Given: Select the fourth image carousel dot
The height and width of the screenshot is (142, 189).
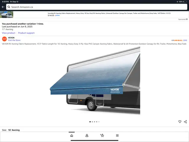Looking at the screenshot, I should coord(97,122).
